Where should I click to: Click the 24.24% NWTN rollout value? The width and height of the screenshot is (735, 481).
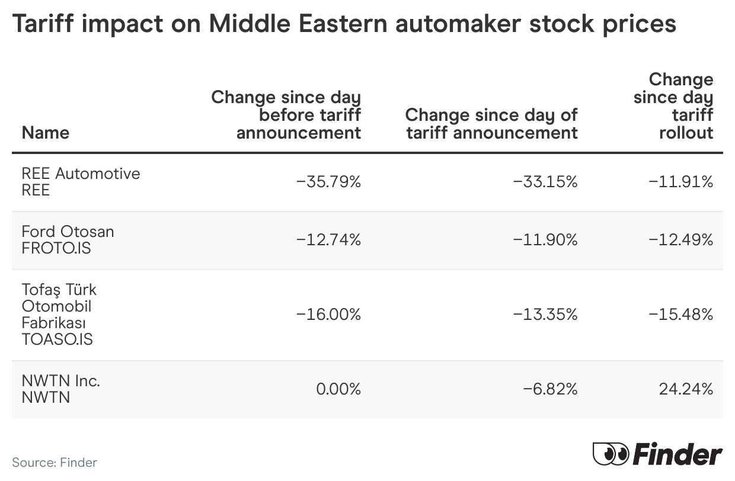[686, 389]
